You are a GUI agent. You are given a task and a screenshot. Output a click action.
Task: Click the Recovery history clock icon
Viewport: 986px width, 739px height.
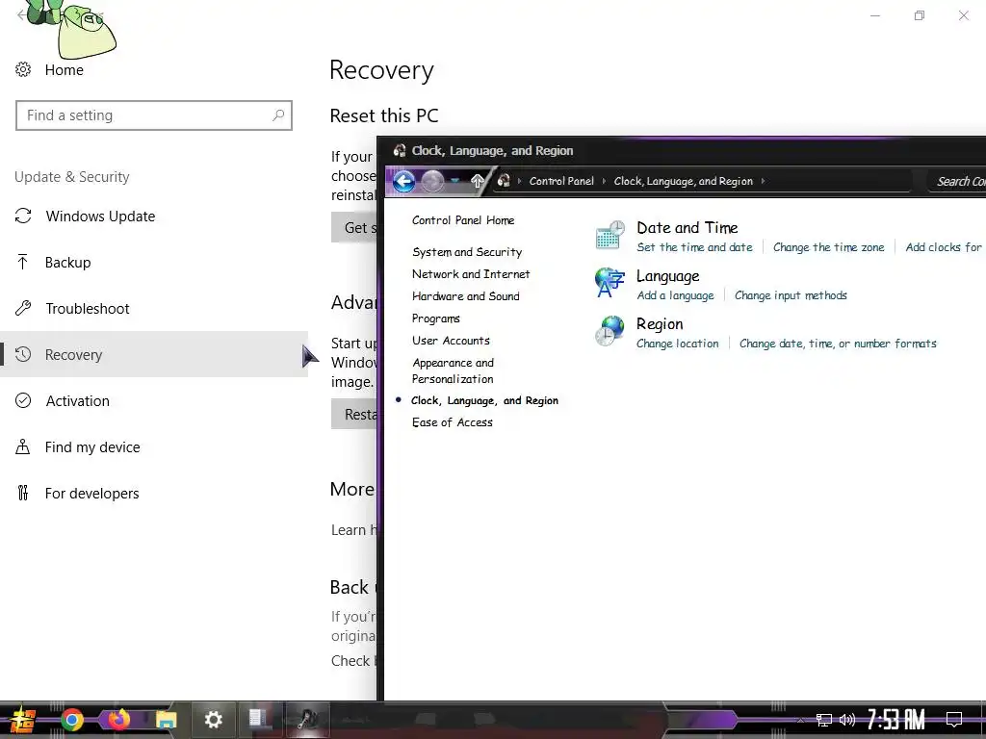pos(23,354)
